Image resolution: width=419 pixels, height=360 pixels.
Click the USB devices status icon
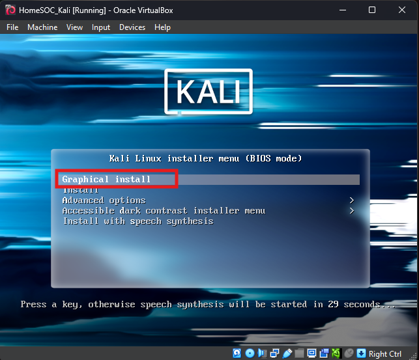tap(287, 353)
